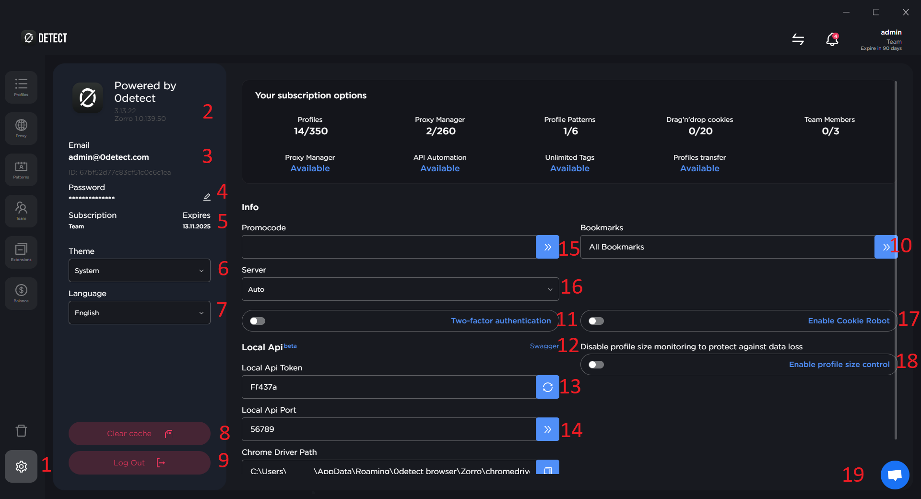The width and height of the screenshot is (921, 499).
Task: Click the notifications bell icon
Action: click(832, 39)
